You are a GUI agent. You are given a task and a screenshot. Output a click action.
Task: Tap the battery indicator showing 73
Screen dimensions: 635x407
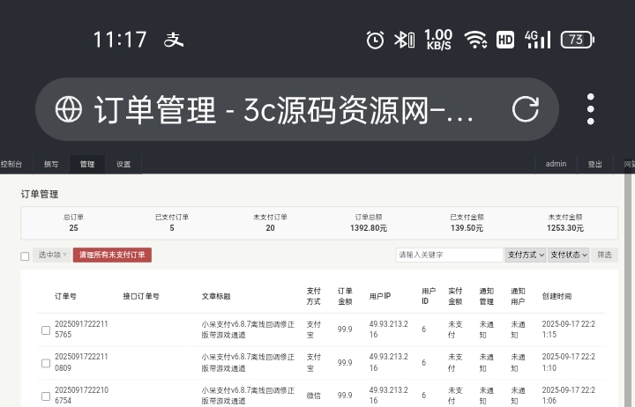point(577,40)
